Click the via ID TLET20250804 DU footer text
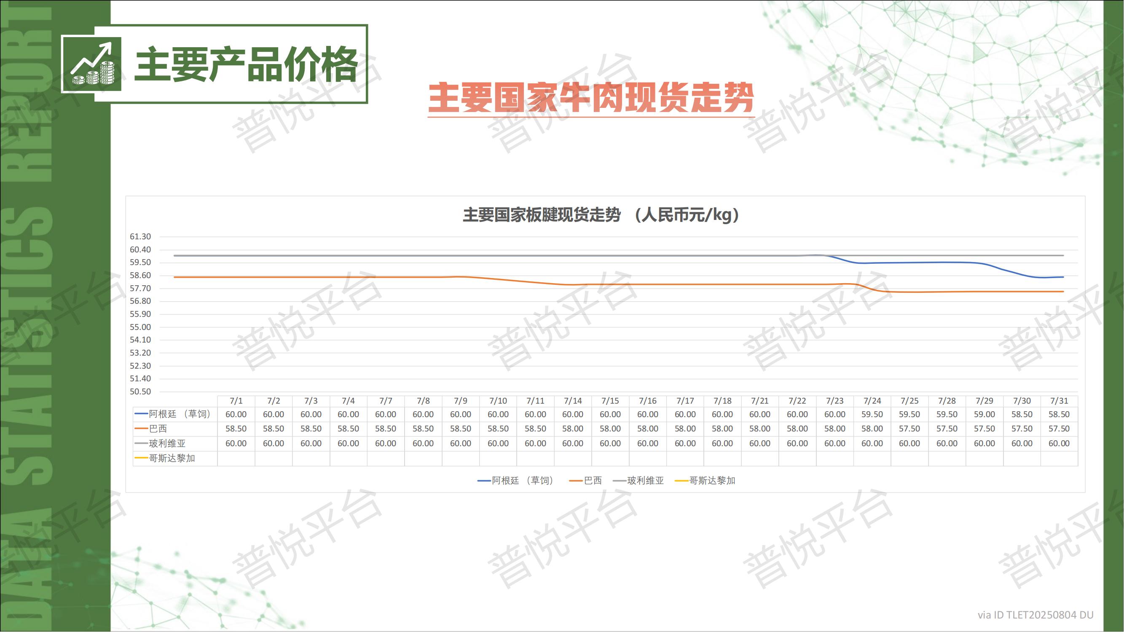 (x=1035, y=616)
